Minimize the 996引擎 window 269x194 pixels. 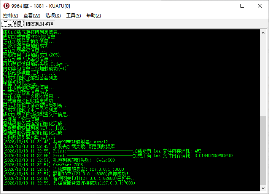click(225, 6)
